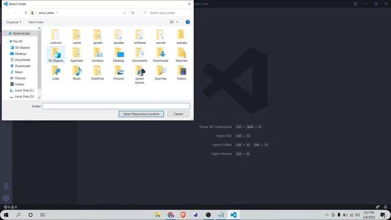
Task: Click the Search saroj yadav box
Action: pyautogui.click(x=166, y=13)
